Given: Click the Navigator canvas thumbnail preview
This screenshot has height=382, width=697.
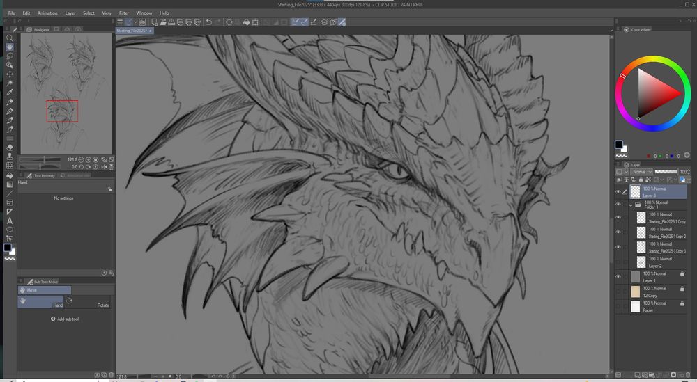Looking at the screenshot, I should pos(66,94).
